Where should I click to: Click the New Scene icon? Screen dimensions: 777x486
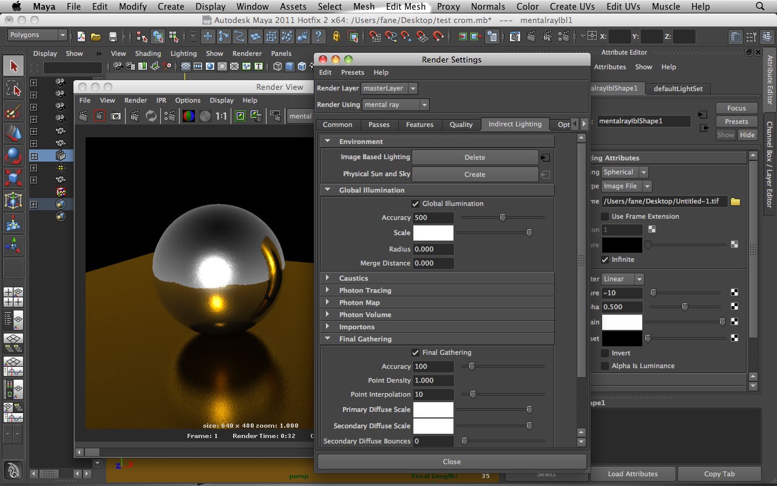81,36
